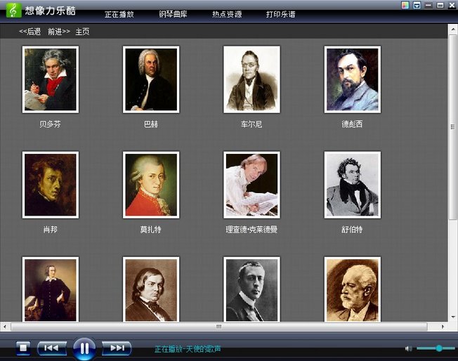The width and height of the screenshot is (458, 361).
Task: Mute audio with the speaker icon
Action: [408, 348]
